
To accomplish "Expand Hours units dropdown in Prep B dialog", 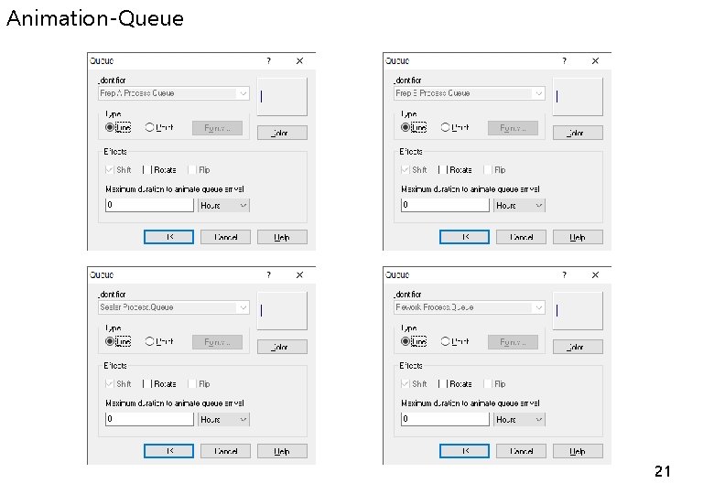I will click(x=519, y=206).
